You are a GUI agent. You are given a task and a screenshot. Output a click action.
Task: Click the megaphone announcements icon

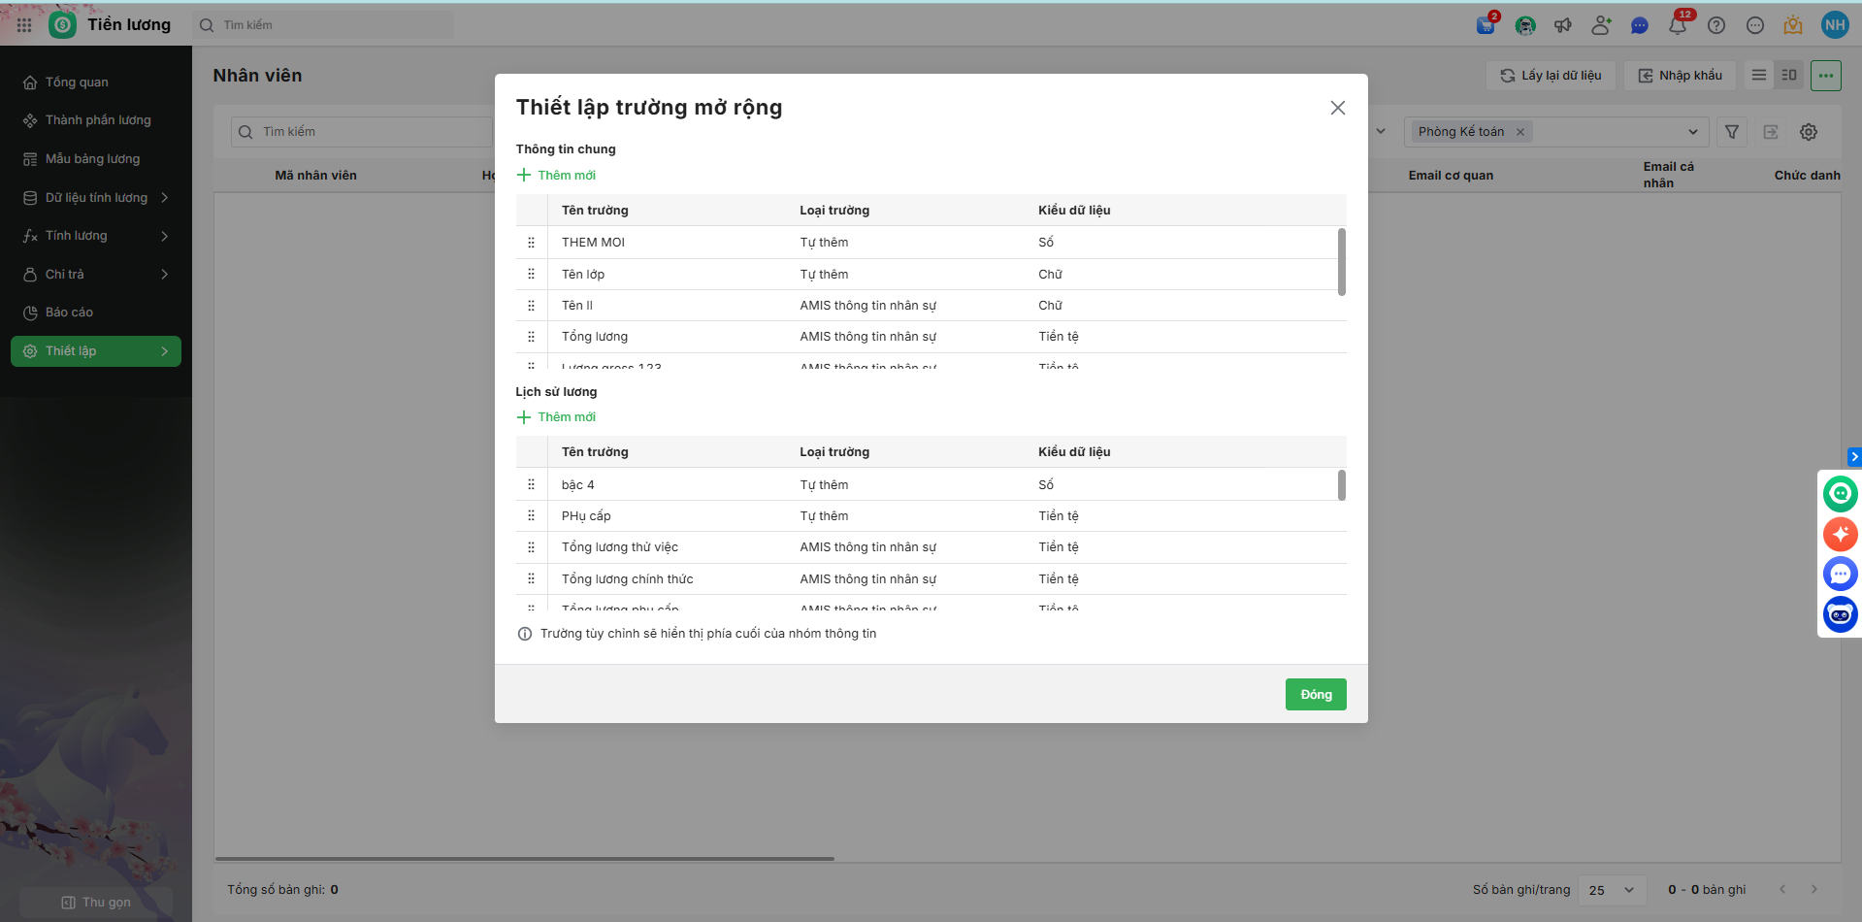(x=1563, y=25)
